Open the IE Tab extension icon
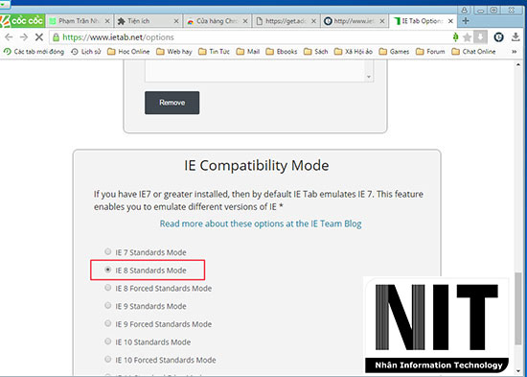The height and width of the screenshot is (377, 527). [x=499, y=37]
